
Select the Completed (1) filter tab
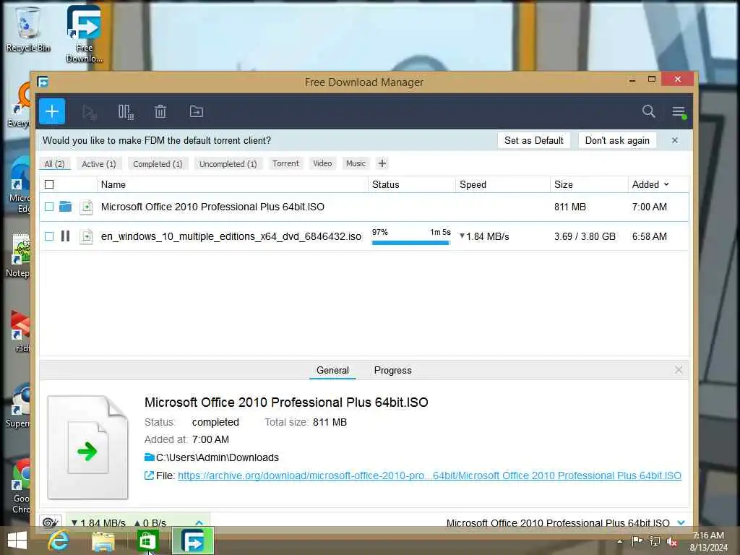[x=158, y=164]
